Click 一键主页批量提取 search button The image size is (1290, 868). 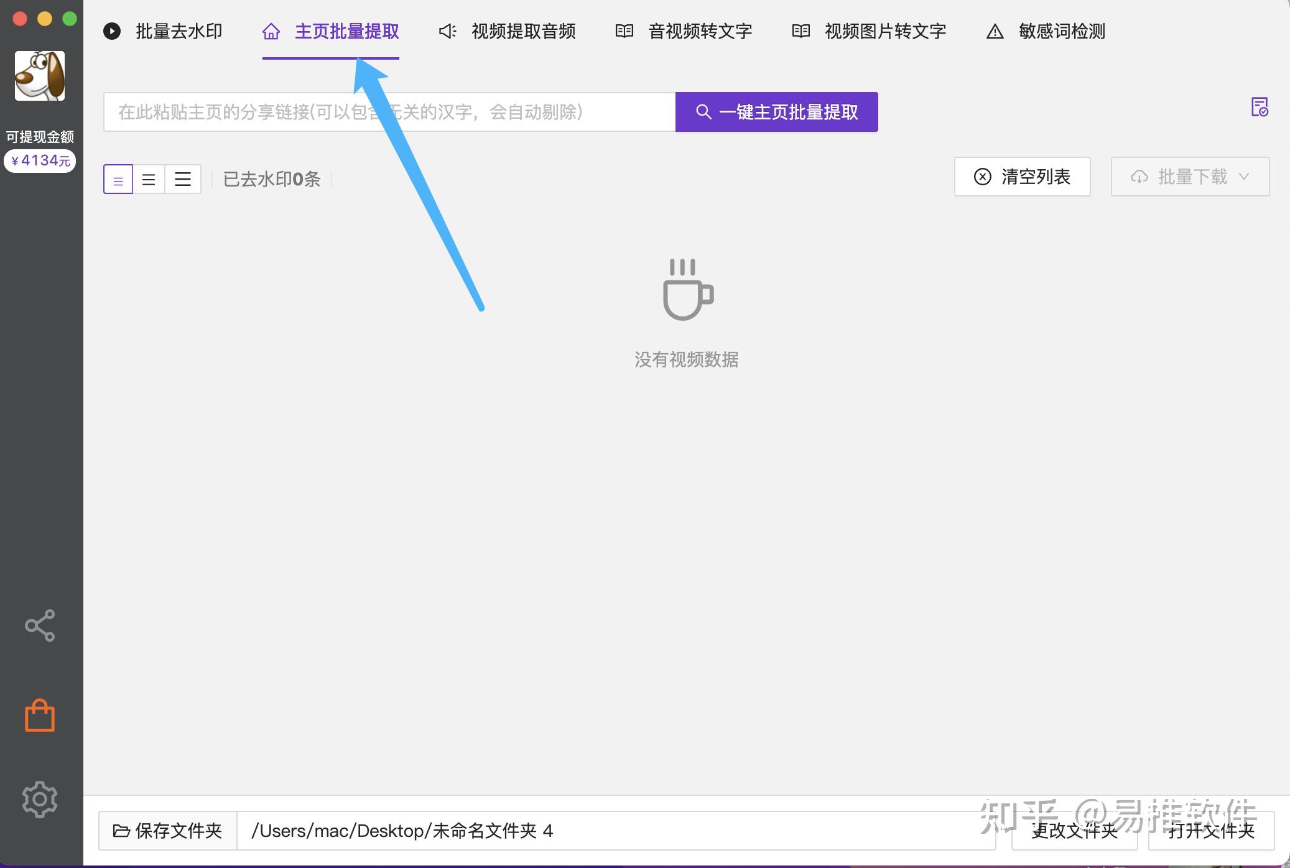pyautogui.click(x=776, y=112)
